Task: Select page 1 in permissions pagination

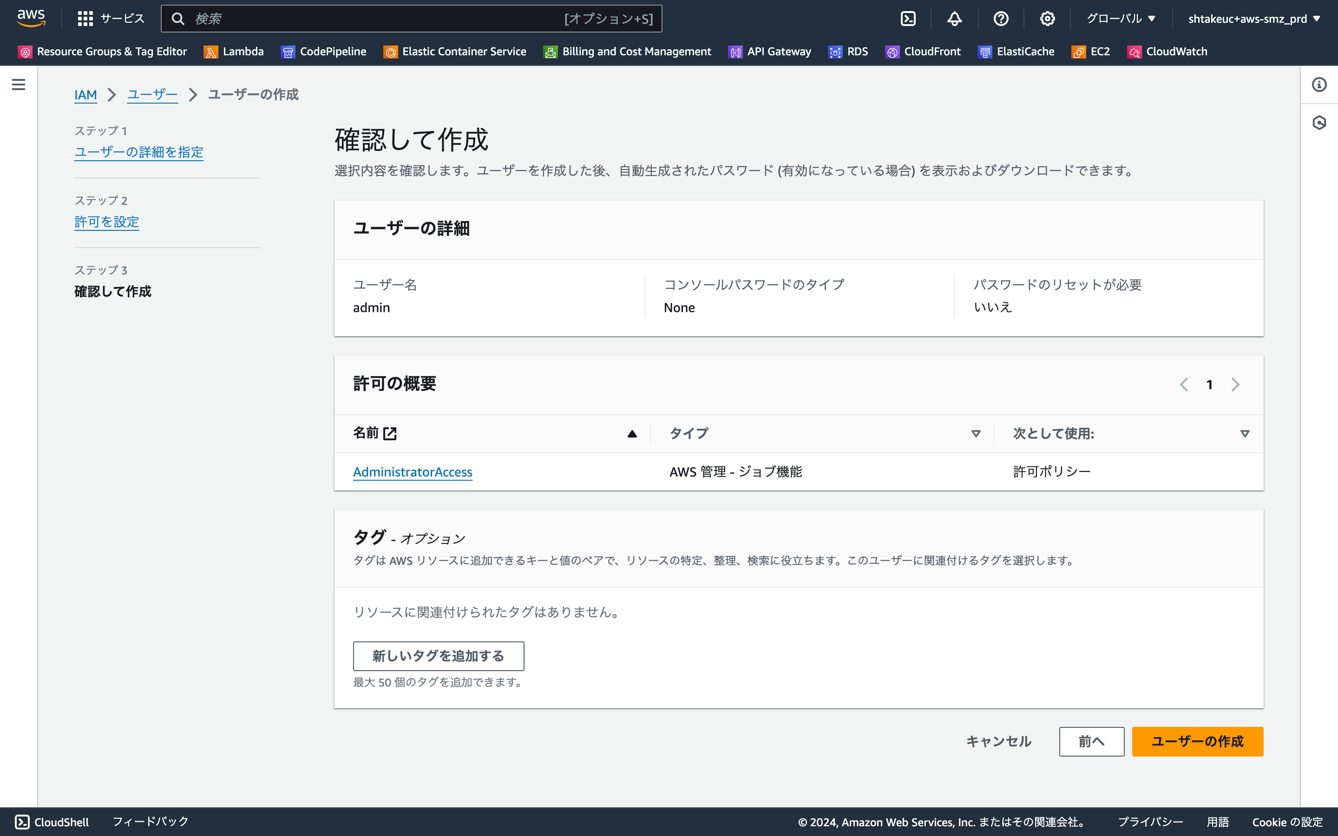Action: [1210, 384]
